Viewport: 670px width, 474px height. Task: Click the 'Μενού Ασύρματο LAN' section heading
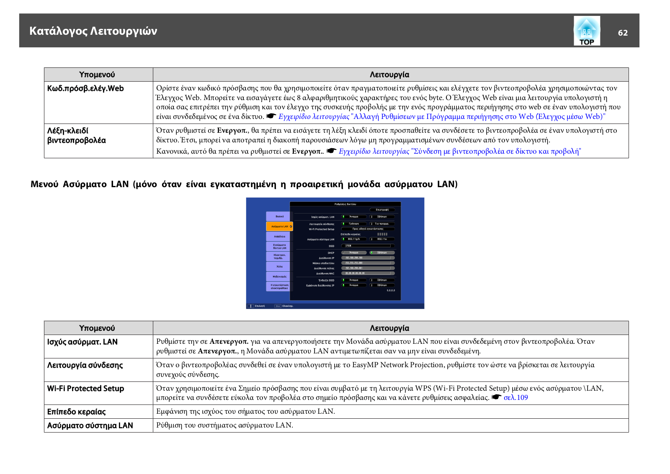point(244,184)
